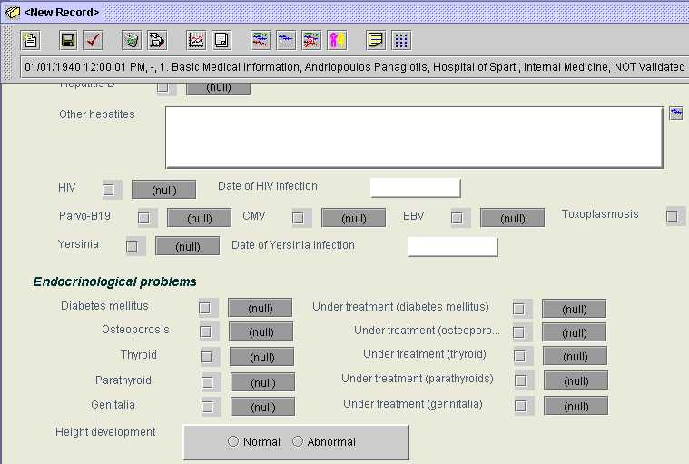Click the pink and yellow people icon
The image size is (689, 464).
pos(337,40)
